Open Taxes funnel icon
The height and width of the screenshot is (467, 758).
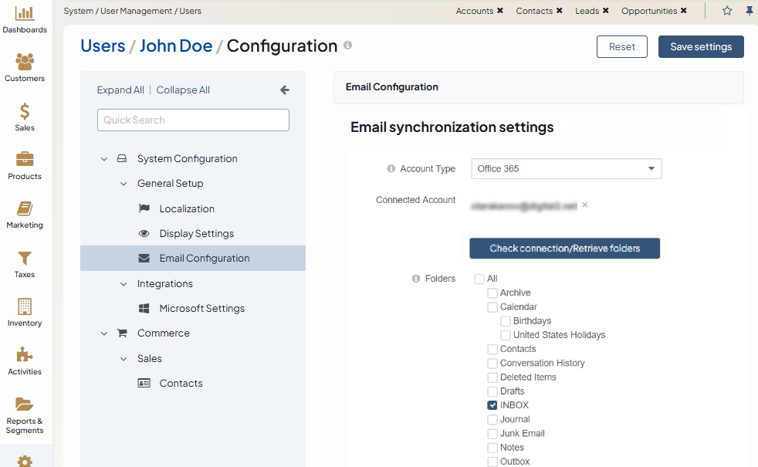(25, 258)
